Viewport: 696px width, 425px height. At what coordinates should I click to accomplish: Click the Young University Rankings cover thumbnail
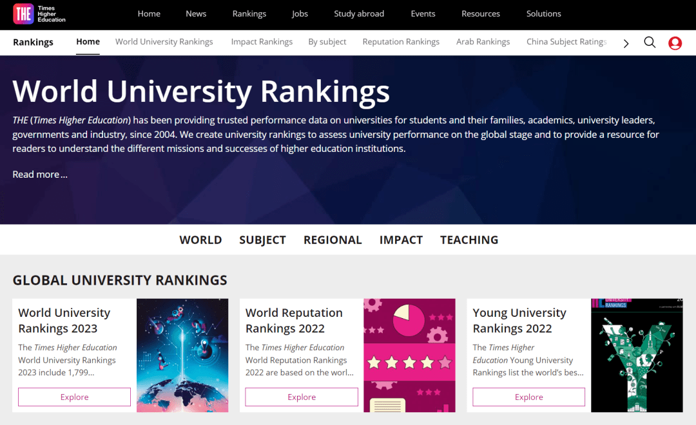[637, 355]
